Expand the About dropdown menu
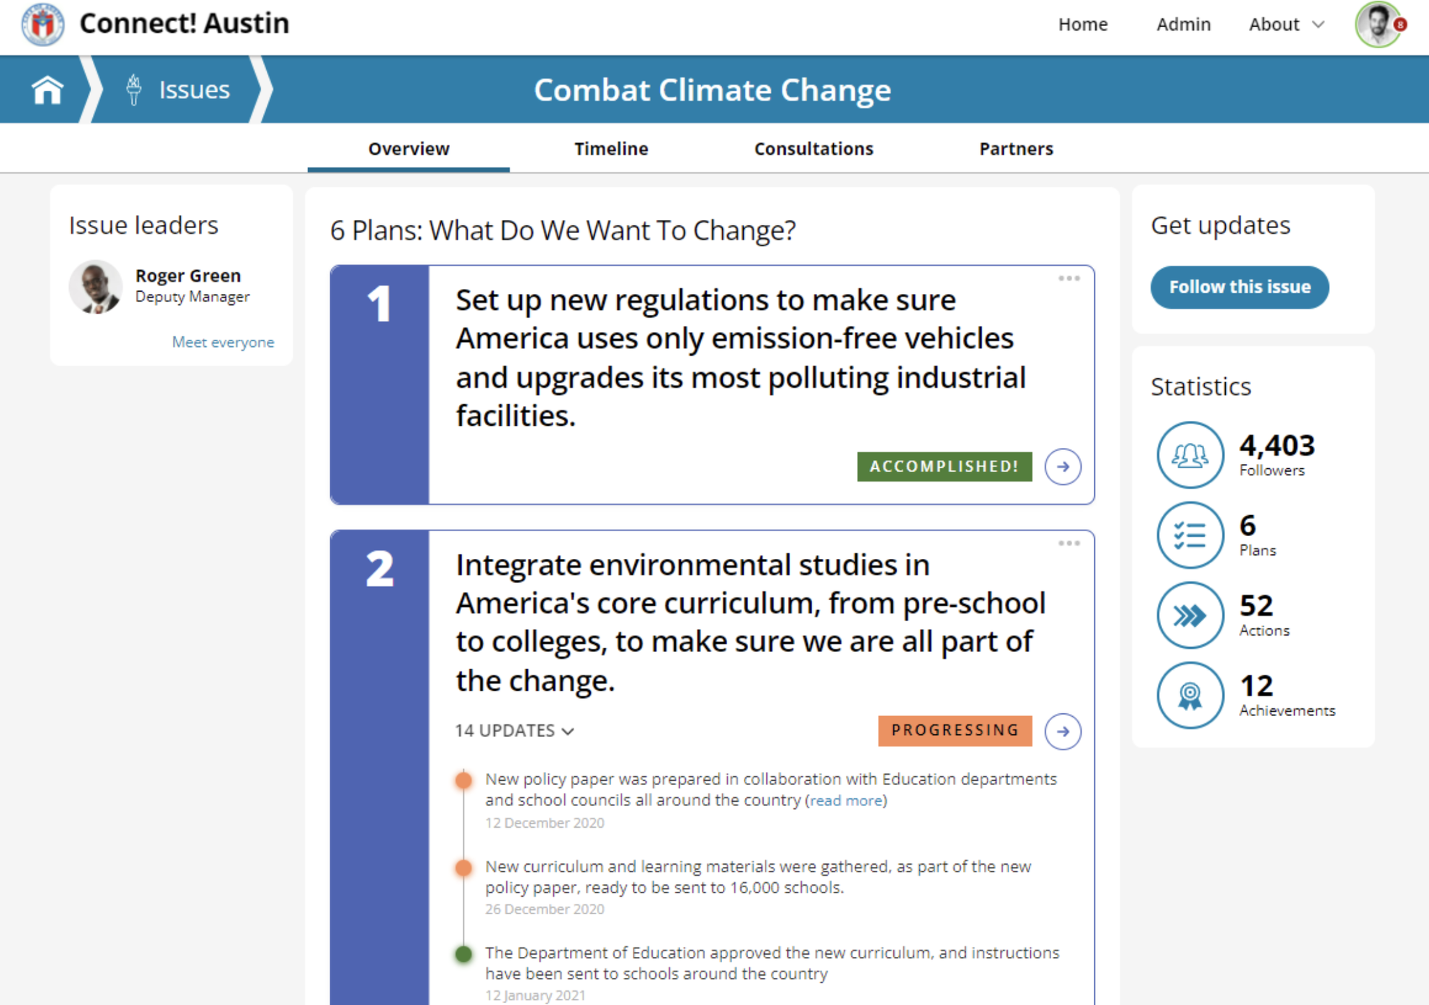Image resolution: width=1429 pixels, height=1005 pixels. [1286, 24]
